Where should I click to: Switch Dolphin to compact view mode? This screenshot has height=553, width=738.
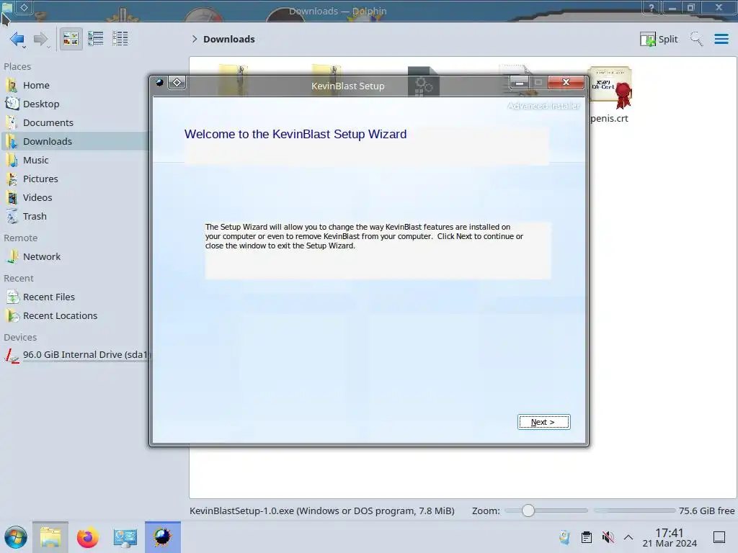point(96,39)
